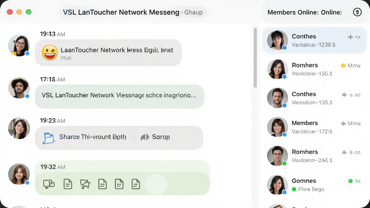The image size is (370, 208).
Task: Click the speaker icon next to Sarap
Action: [x=145, y=137]
